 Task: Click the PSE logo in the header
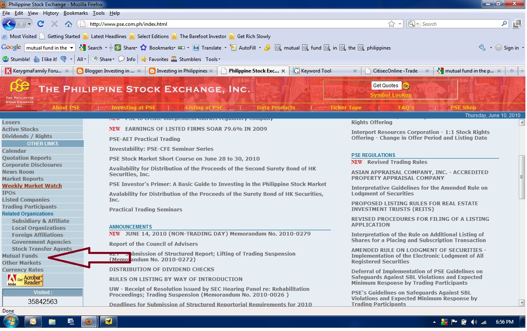click(x=20, y=93)
